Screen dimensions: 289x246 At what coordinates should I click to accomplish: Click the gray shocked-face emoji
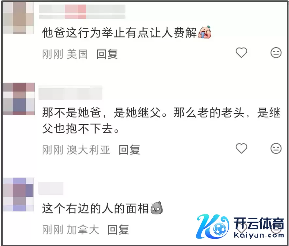[x=157, y=208]
